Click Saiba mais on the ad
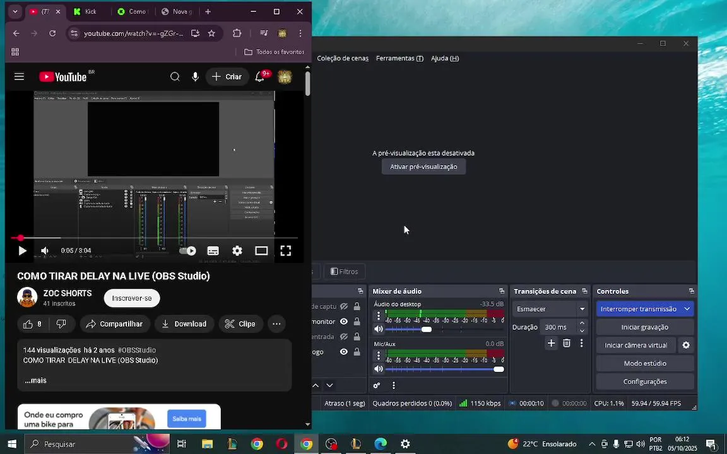The image size is (727, 454). [x=187, y=419]
